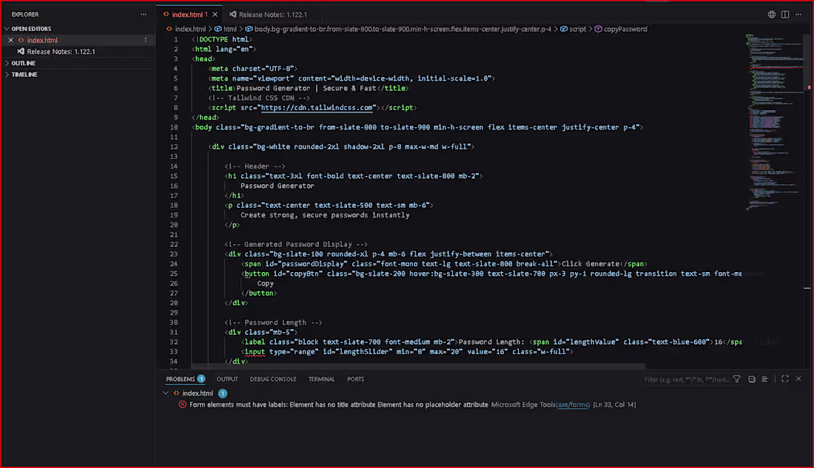Click 'Create strong, secure passwords instantly' text
The width and height of the screenshot is (814, 468).
click(325, 215)
